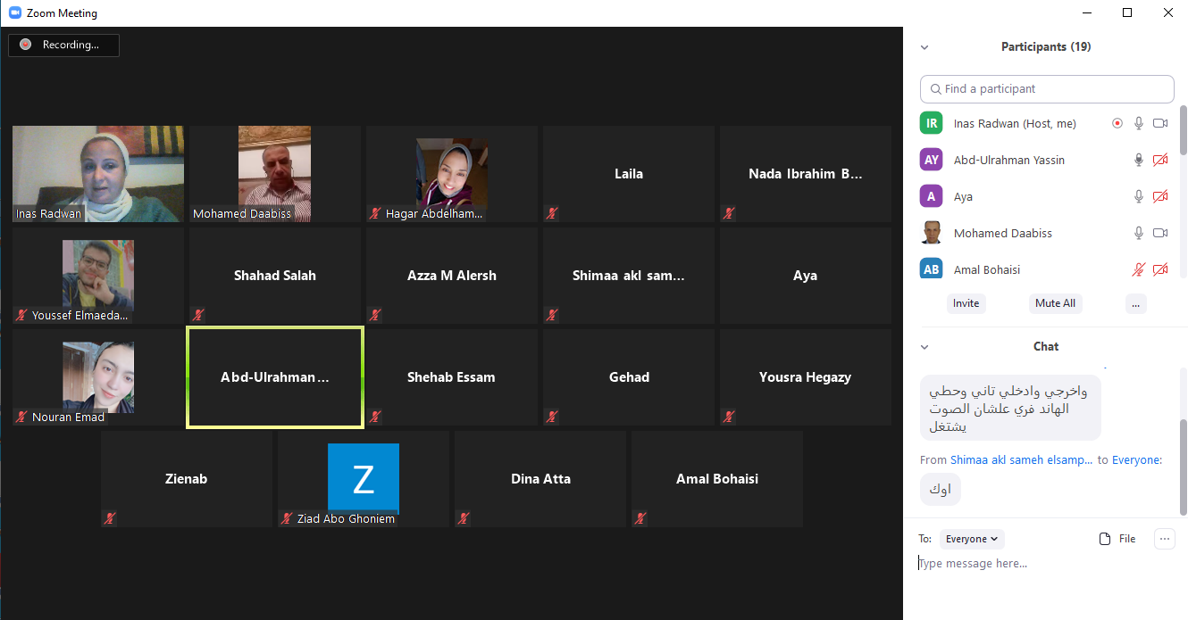This screenshot has height=620, width=1188.
Task: Click the muted mic icon on Shimaa's tile
Action: [x=552, y=315]
